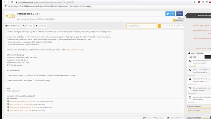This screenshot has width=211, height=119.
Task: Go to page 3 of the thread
Action: coord(166,26)
